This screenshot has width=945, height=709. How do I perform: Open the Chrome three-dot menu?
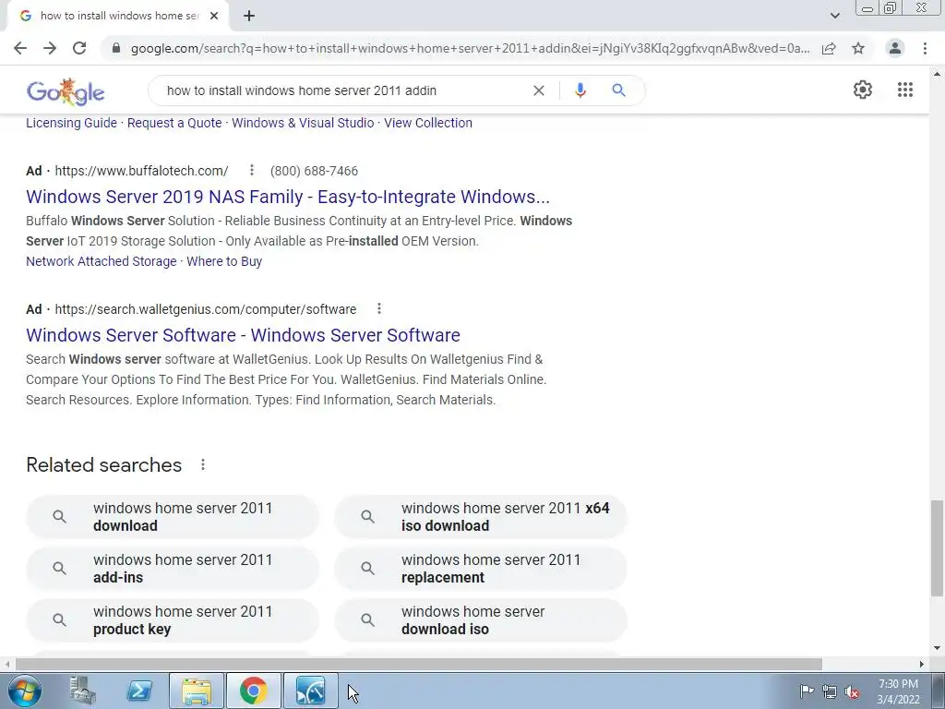925,48
